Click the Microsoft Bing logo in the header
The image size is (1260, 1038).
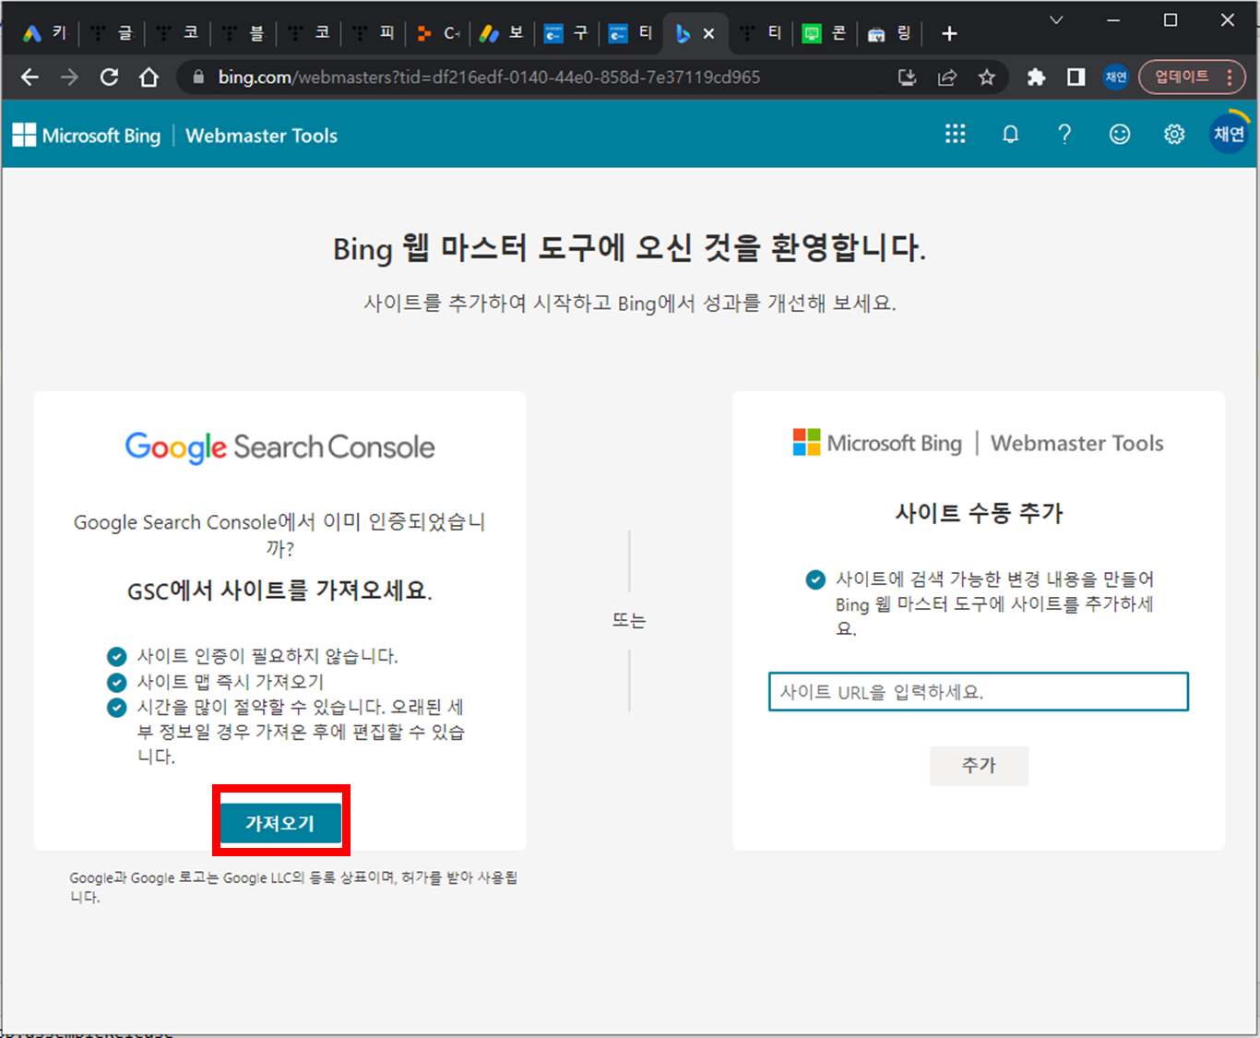tap(87, 136)
